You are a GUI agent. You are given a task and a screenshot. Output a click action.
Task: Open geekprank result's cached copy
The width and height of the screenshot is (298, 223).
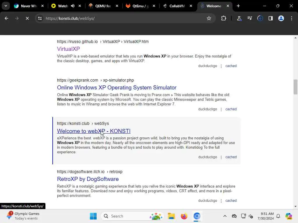pos(231,109)
